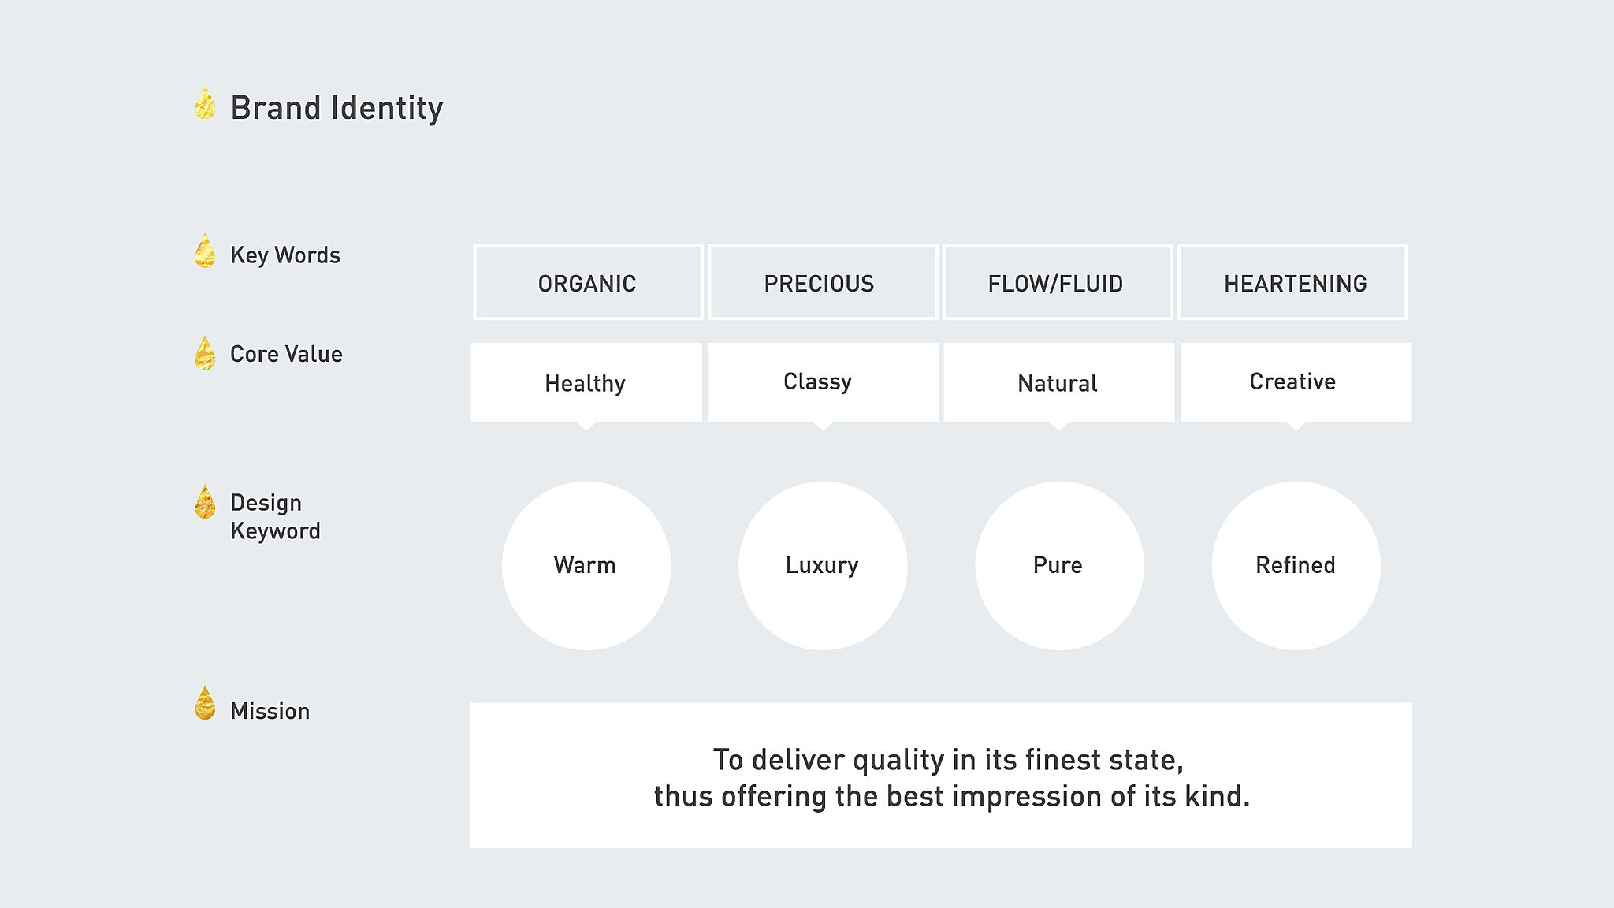This screenshot has height=908, width=1614.
Task: Click the gold drop icon next to Mission
Action: (205, 702)
